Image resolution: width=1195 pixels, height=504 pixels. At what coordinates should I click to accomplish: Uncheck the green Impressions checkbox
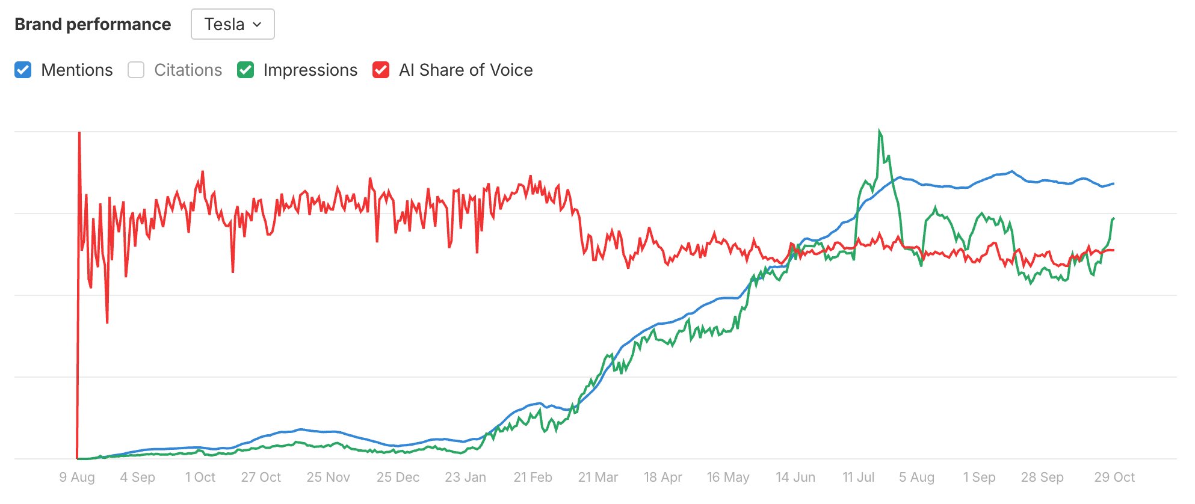pyautogui.click(x=245, y=70)
